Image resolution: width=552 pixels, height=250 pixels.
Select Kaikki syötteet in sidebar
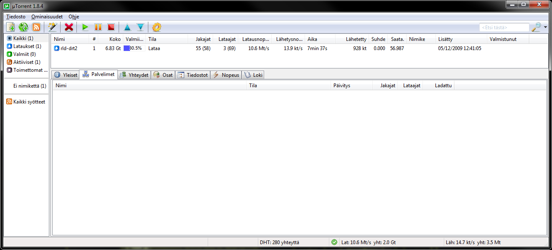(x=29, y=102)
